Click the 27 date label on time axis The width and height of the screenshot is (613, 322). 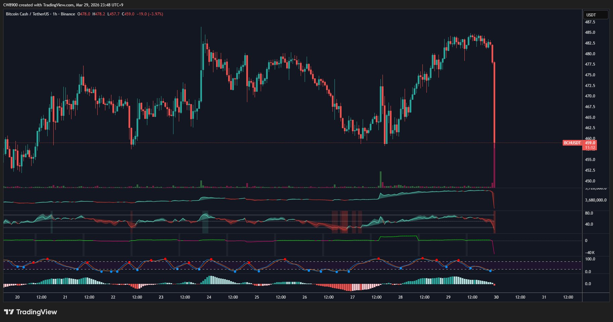(x=353, y=297)
